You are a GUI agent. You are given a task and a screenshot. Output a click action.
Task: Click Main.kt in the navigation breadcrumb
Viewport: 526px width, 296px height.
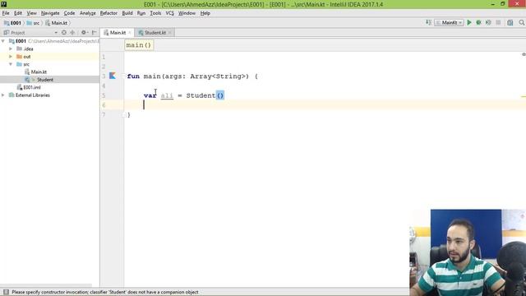point(57,23)
